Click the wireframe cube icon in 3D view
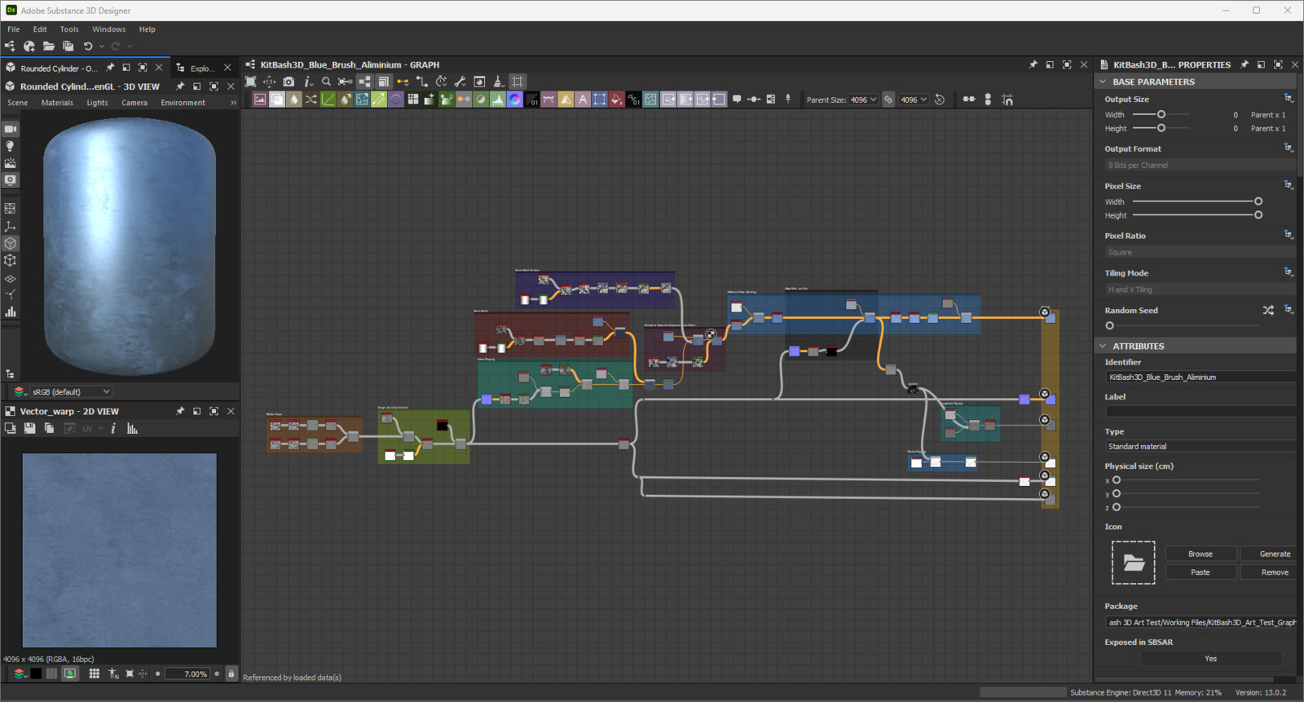This screenshot has width=1304, height=702. (x=11, y=261)
